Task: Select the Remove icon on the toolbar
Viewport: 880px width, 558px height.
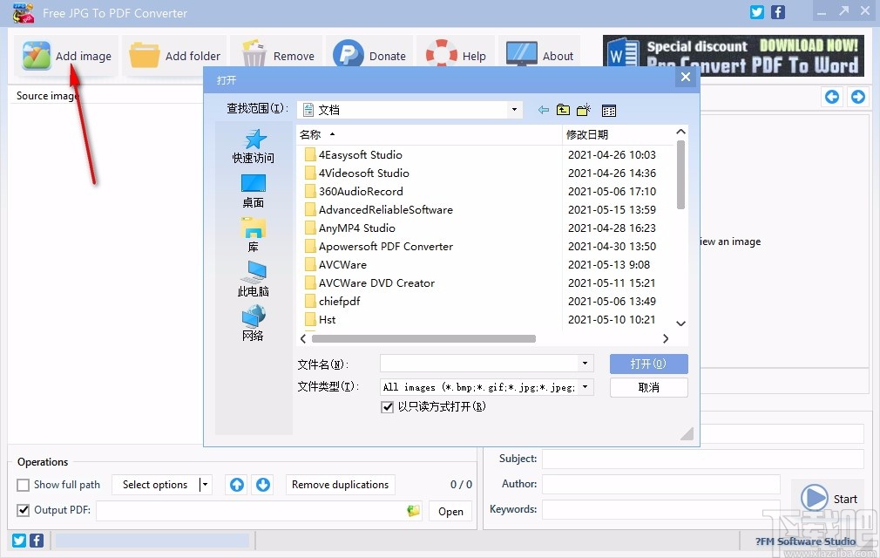Action: [253, 54]
